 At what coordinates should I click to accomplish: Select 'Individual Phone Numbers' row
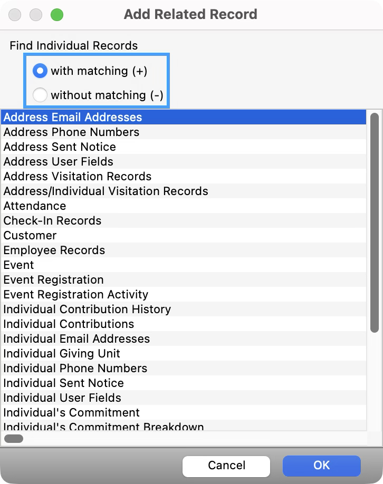tap(184, 368)
